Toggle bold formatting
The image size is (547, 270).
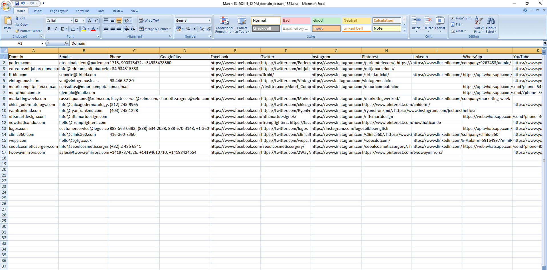49,29
